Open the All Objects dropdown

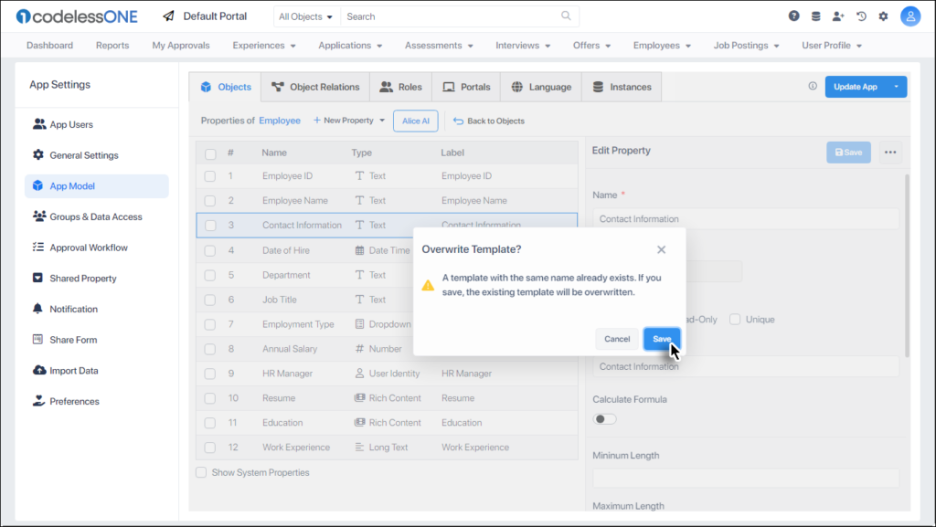coord(306,16)
